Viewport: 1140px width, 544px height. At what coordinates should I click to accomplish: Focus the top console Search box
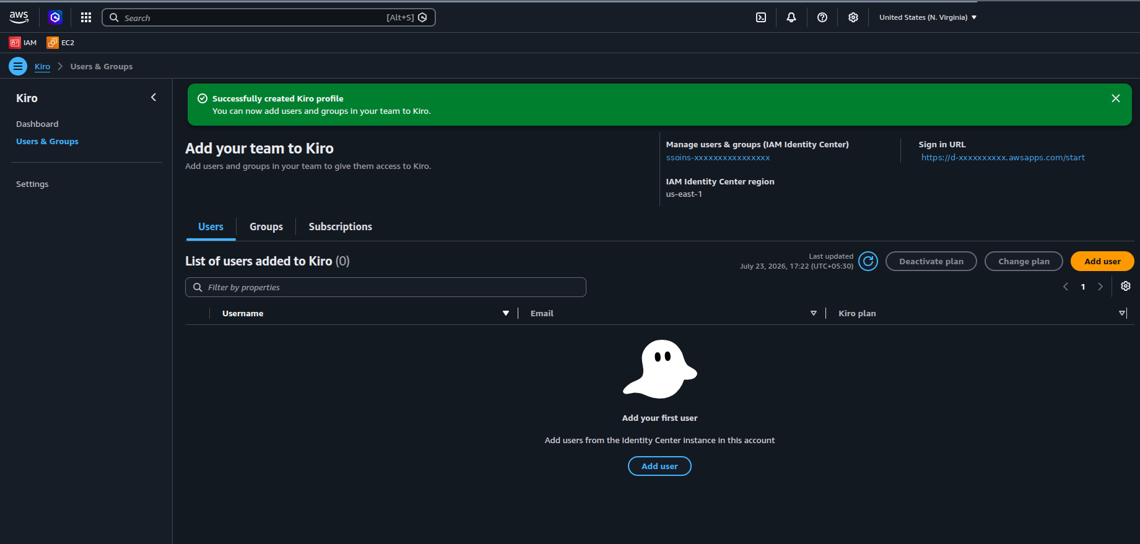[269, 17]
